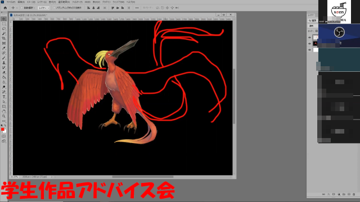
Task: Click the top layer thumbnail
Action: pyautogui.click(x=316, y=37)
